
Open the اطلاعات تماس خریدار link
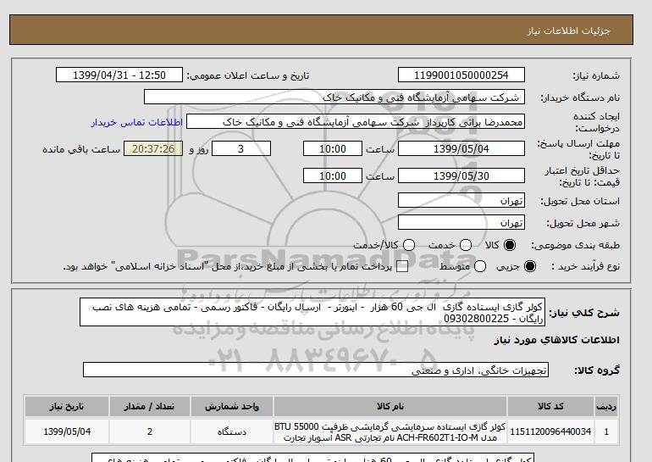coord(137,122)
